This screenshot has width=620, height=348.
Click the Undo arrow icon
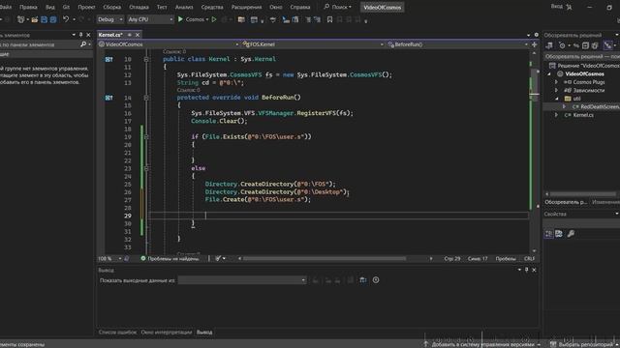coord(66,19)
